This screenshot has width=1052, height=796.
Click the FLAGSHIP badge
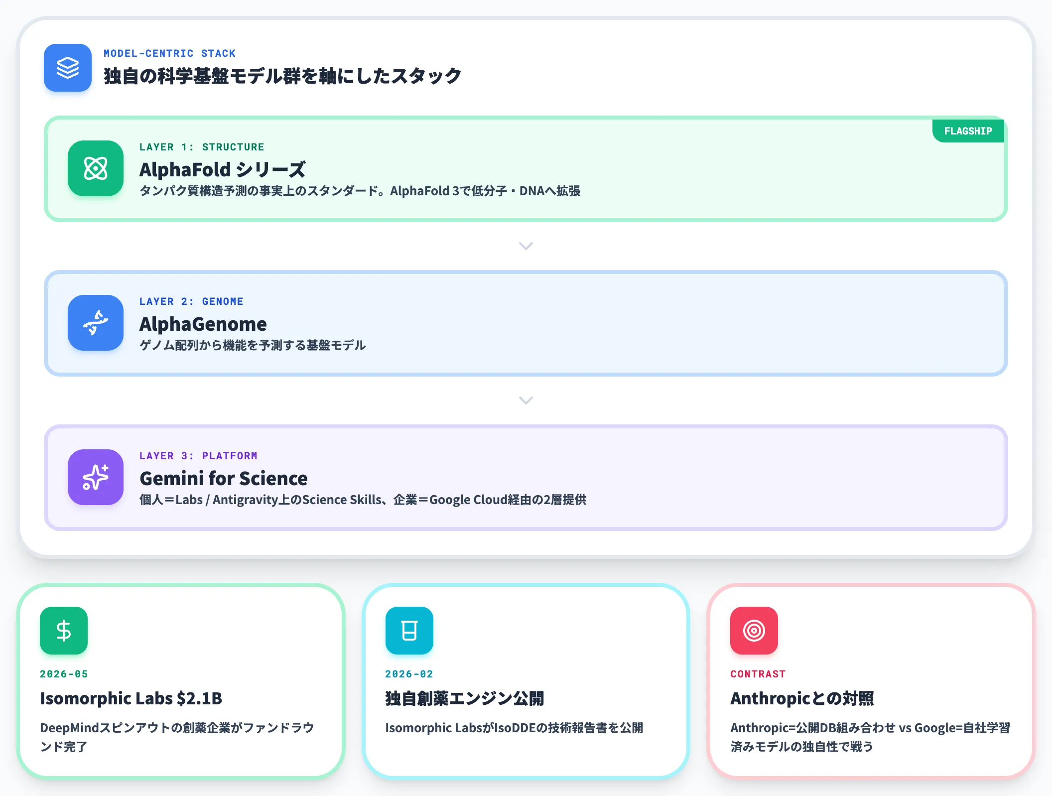[x=968, y=131]
